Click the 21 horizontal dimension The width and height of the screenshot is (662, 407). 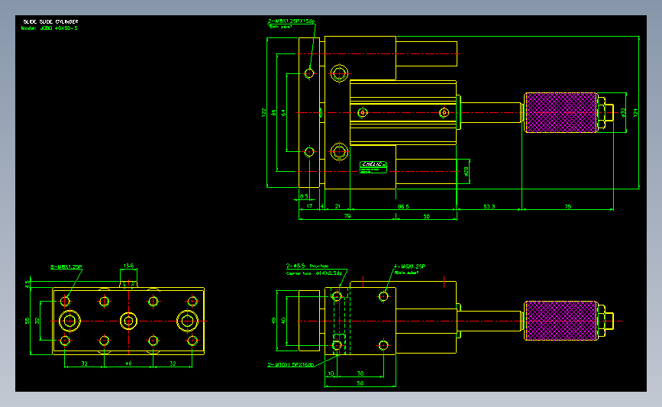pos(337,206)
